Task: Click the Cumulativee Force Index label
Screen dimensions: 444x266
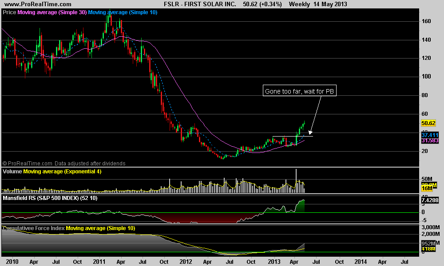Action: coord(34,228)
